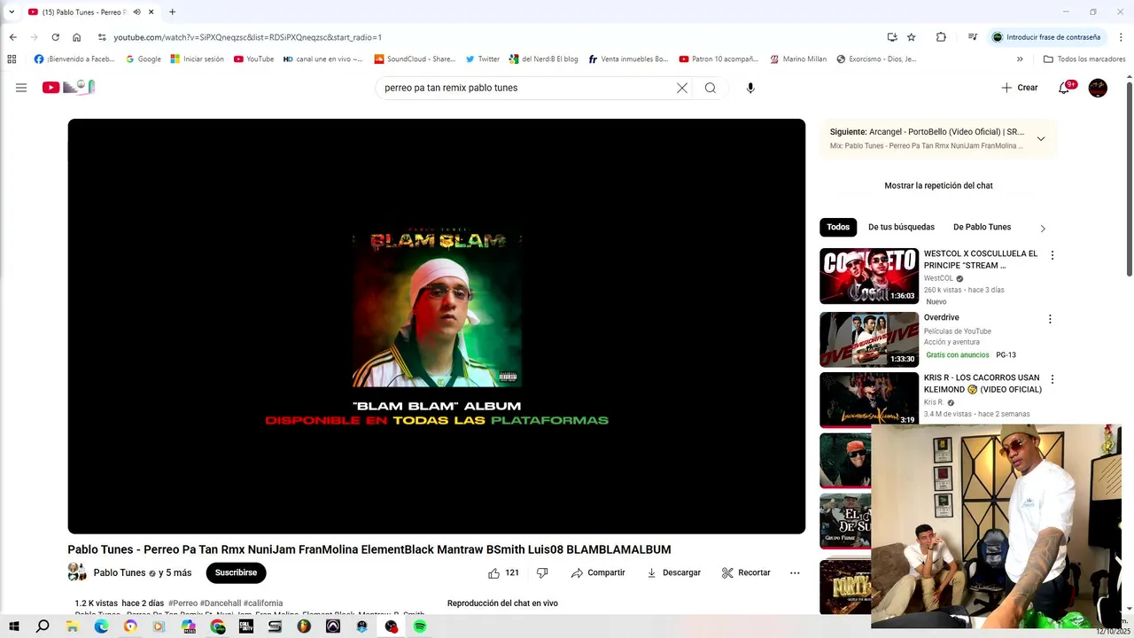
Task: Open the SoundCloud bookmark
Action: point(415,59)
